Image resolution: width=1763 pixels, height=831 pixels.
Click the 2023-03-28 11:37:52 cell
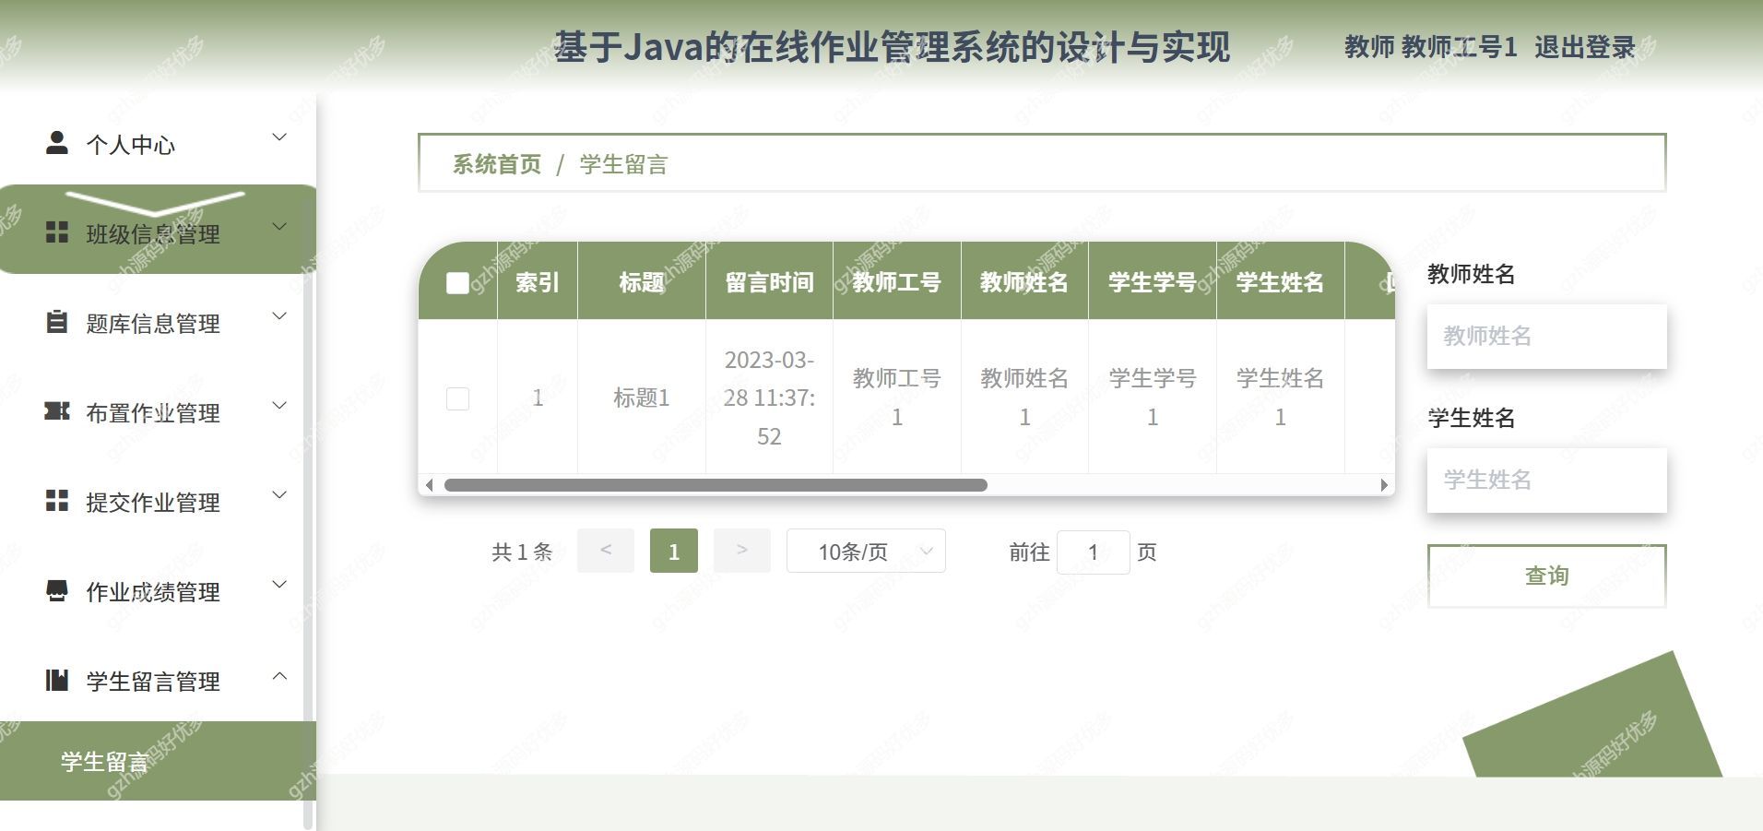pos(769,398)
